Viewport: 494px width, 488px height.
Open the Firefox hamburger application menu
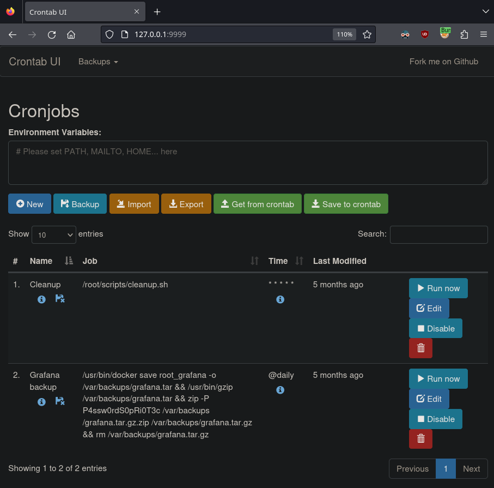tap(484, 34)
